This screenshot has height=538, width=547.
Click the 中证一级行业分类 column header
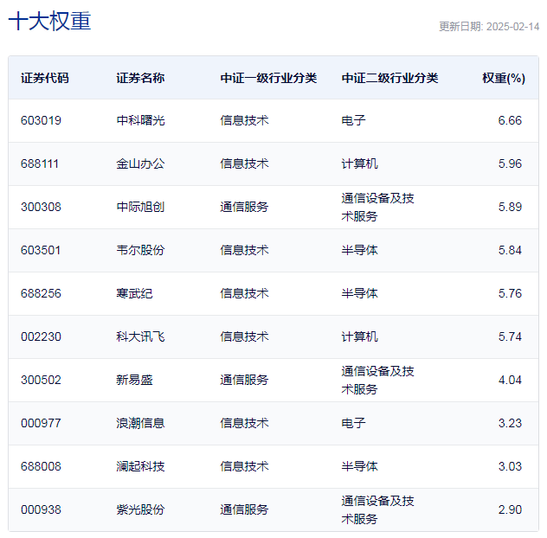[268, 78]
